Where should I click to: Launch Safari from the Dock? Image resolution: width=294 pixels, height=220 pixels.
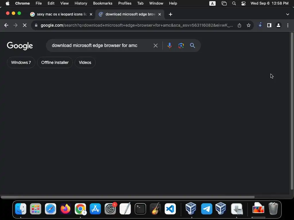pyautogui.click(x=51, y=209)
